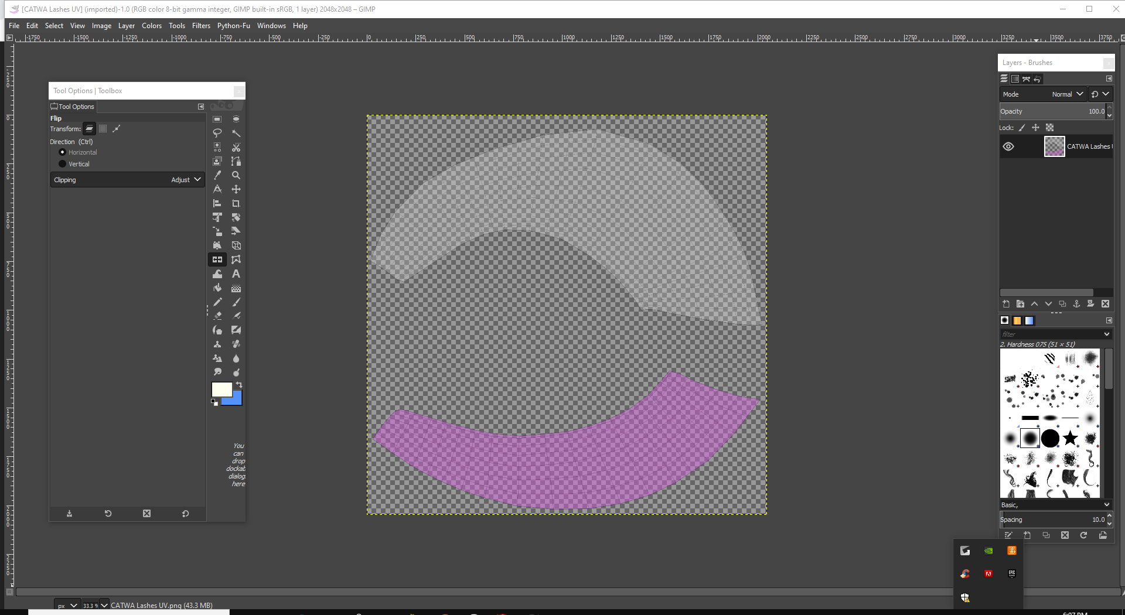Open the px unit dropdown in status bar

point(67,606)
